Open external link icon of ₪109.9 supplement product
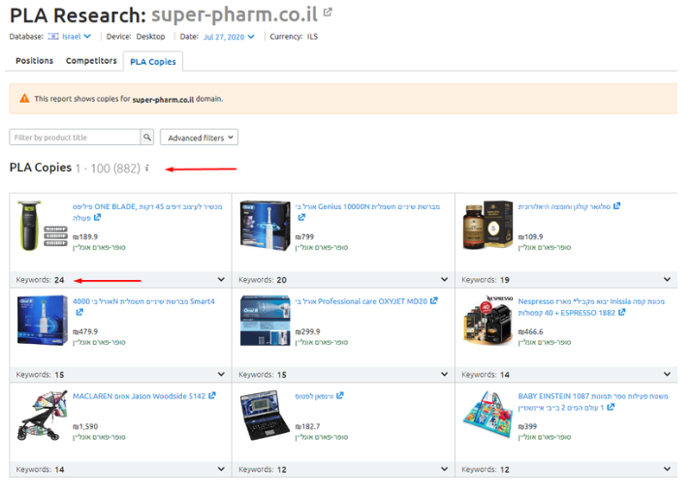Image resolution: width=692 pixels, height=495 pixels. tap(616, 205)
